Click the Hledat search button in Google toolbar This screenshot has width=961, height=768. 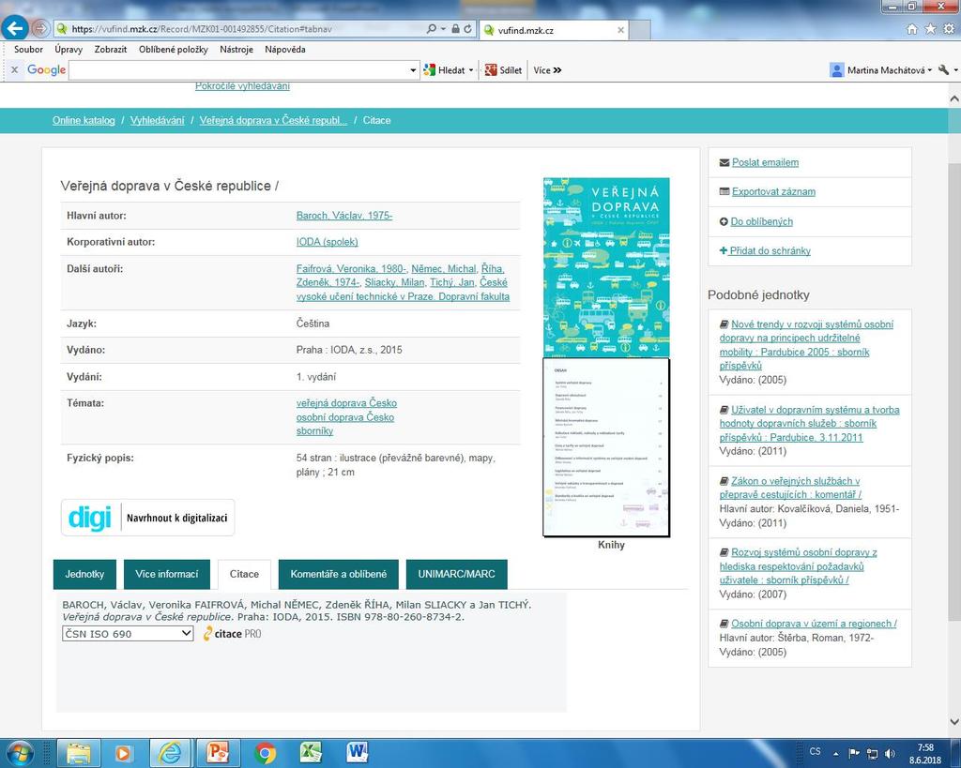[446, 69]
